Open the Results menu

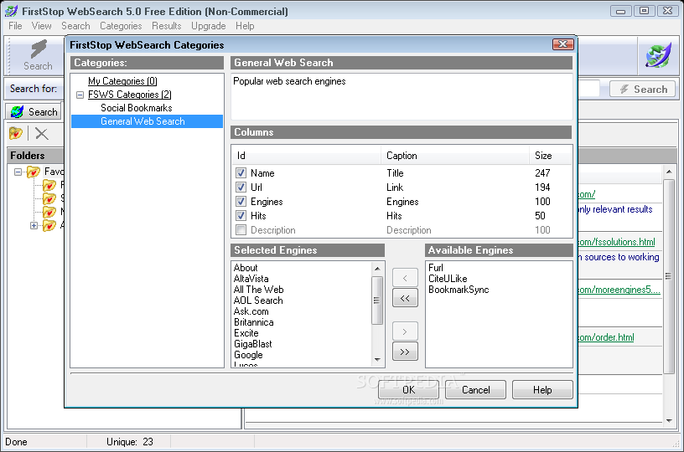click(166, 26)
